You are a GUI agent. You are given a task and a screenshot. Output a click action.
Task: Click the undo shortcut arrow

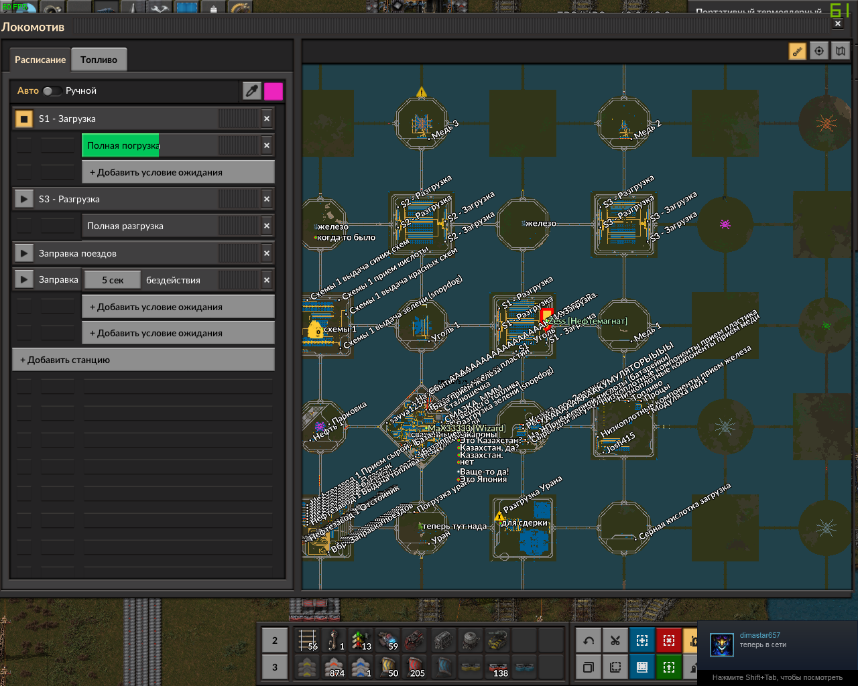[589, 640]
